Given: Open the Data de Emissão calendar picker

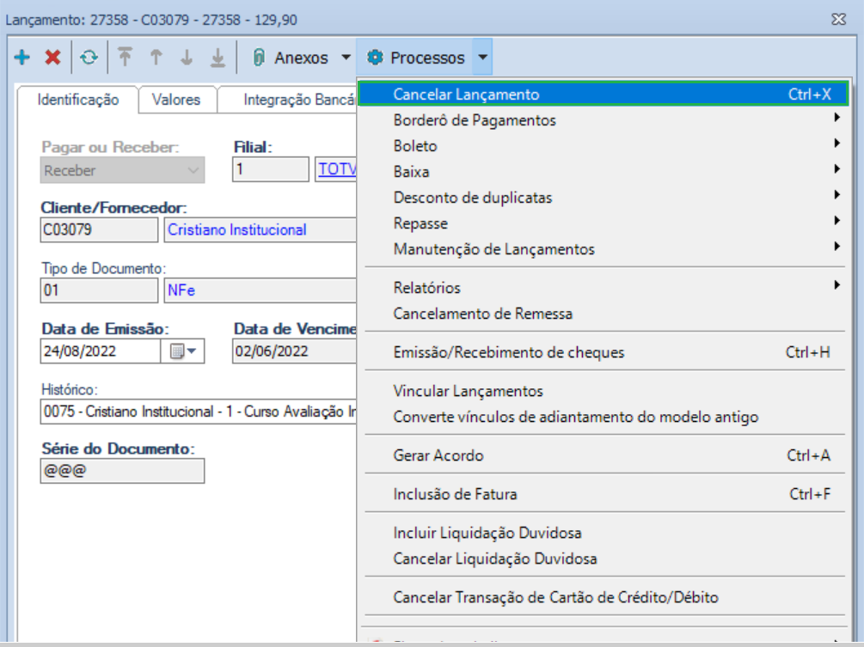Looking at the screenshot, I should 183,351.
